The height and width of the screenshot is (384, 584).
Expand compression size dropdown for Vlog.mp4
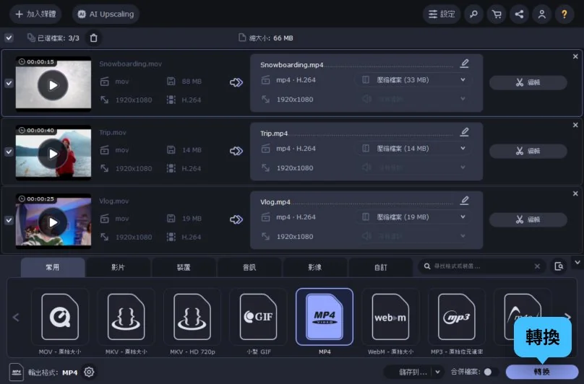[463, 217]
